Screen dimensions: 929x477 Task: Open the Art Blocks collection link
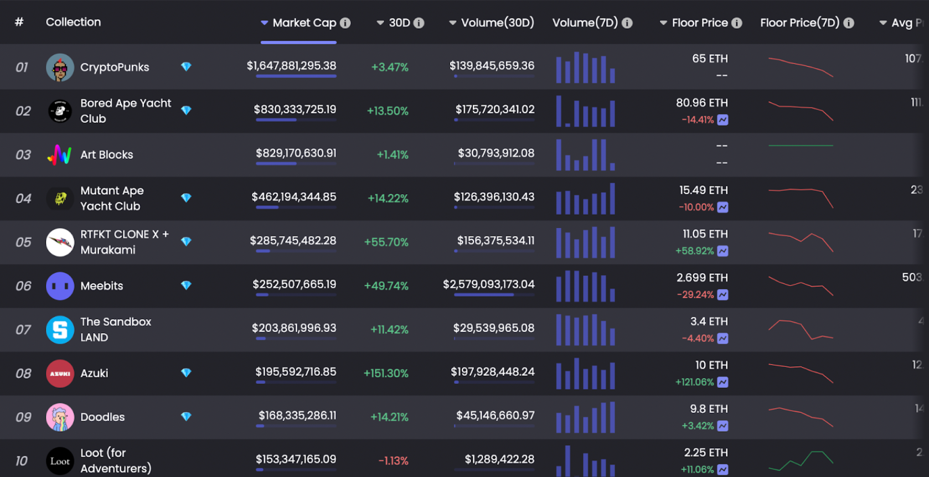coord(107,154)
